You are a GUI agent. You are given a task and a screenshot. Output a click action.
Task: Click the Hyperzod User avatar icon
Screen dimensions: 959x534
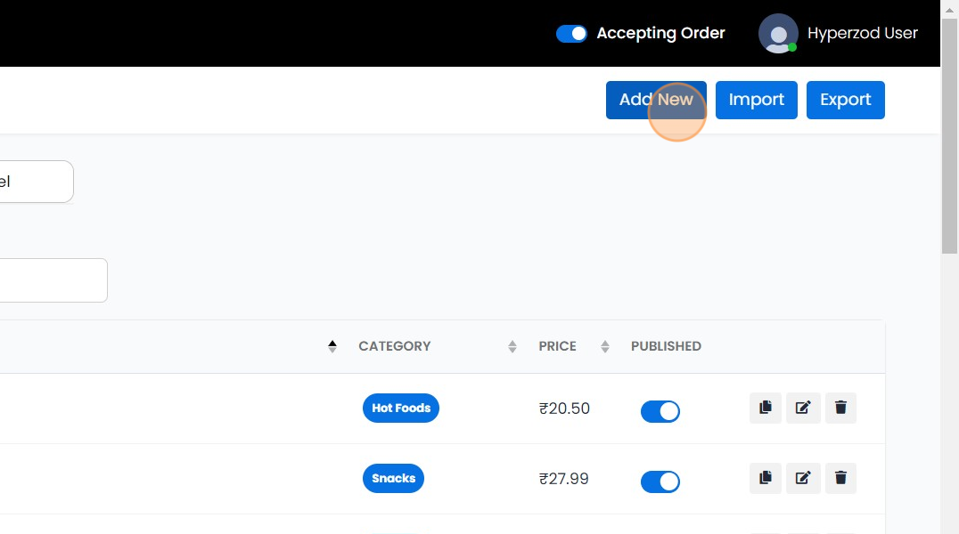click(x=777, y=33)
